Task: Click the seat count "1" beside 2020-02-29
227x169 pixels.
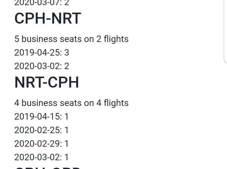Action: tap(66, 144)
